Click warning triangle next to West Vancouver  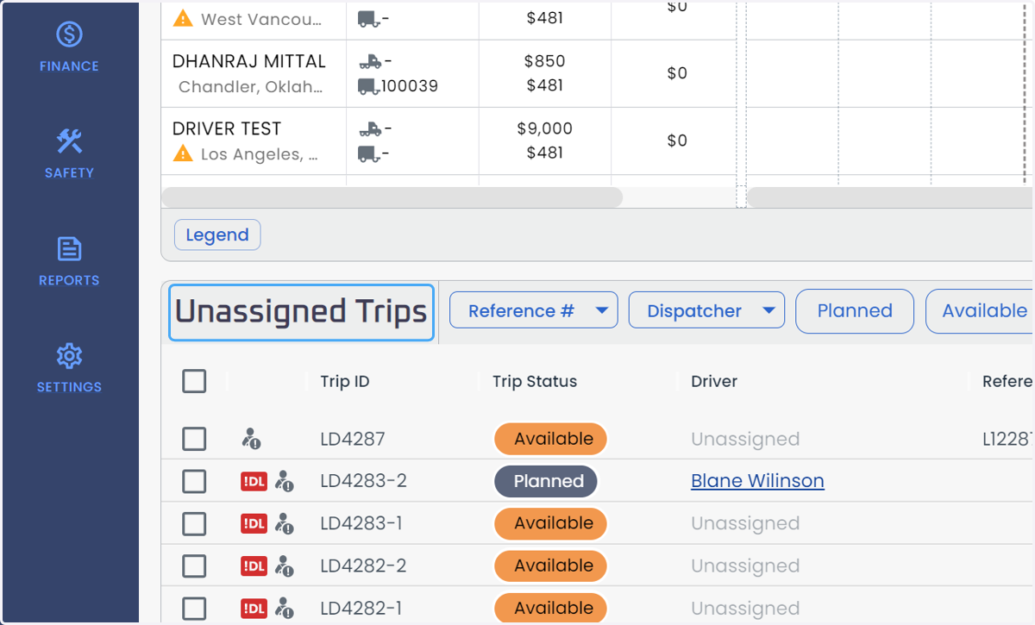click(183, 18)
